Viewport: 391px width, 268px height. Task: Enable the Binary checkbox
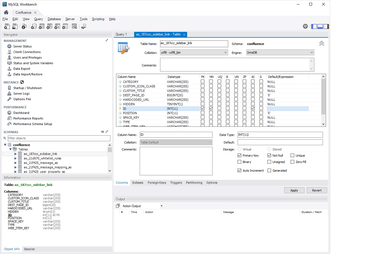tap(239, 162)
